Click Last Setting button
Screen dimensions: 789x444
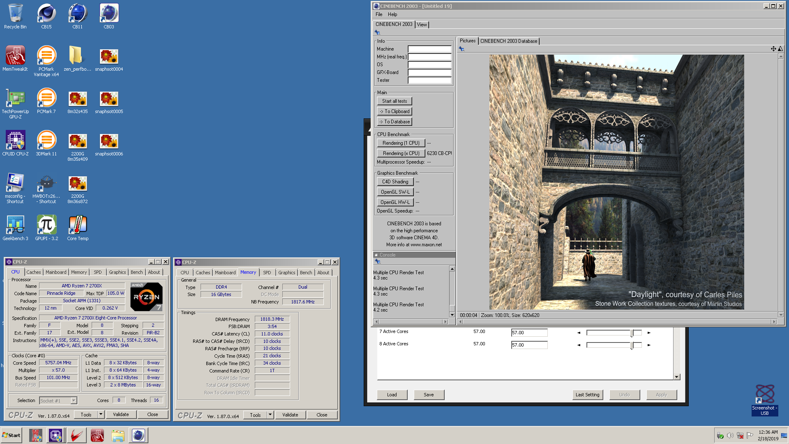click(x=587, y=395)
